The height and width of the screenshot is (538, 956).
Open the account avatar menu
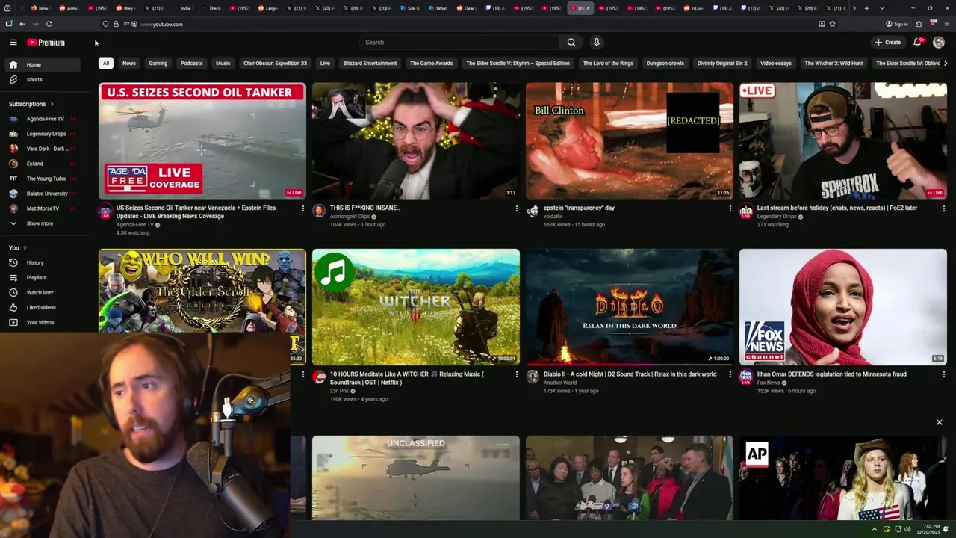tap(939, 43)
